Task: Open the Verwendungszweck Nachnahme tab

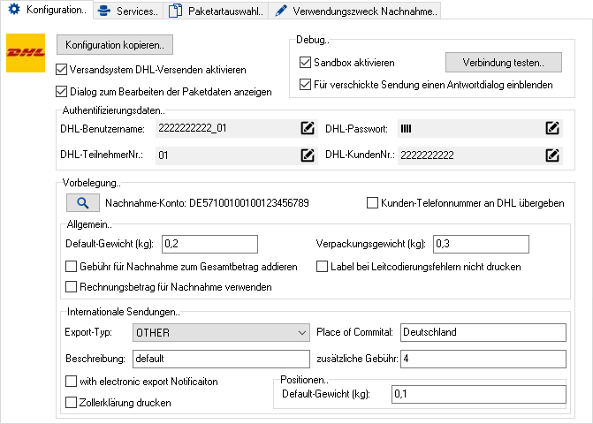Action: [355, 11]
